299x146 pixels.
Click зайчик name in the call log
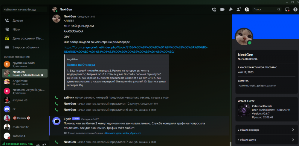(x=69, y=98)
